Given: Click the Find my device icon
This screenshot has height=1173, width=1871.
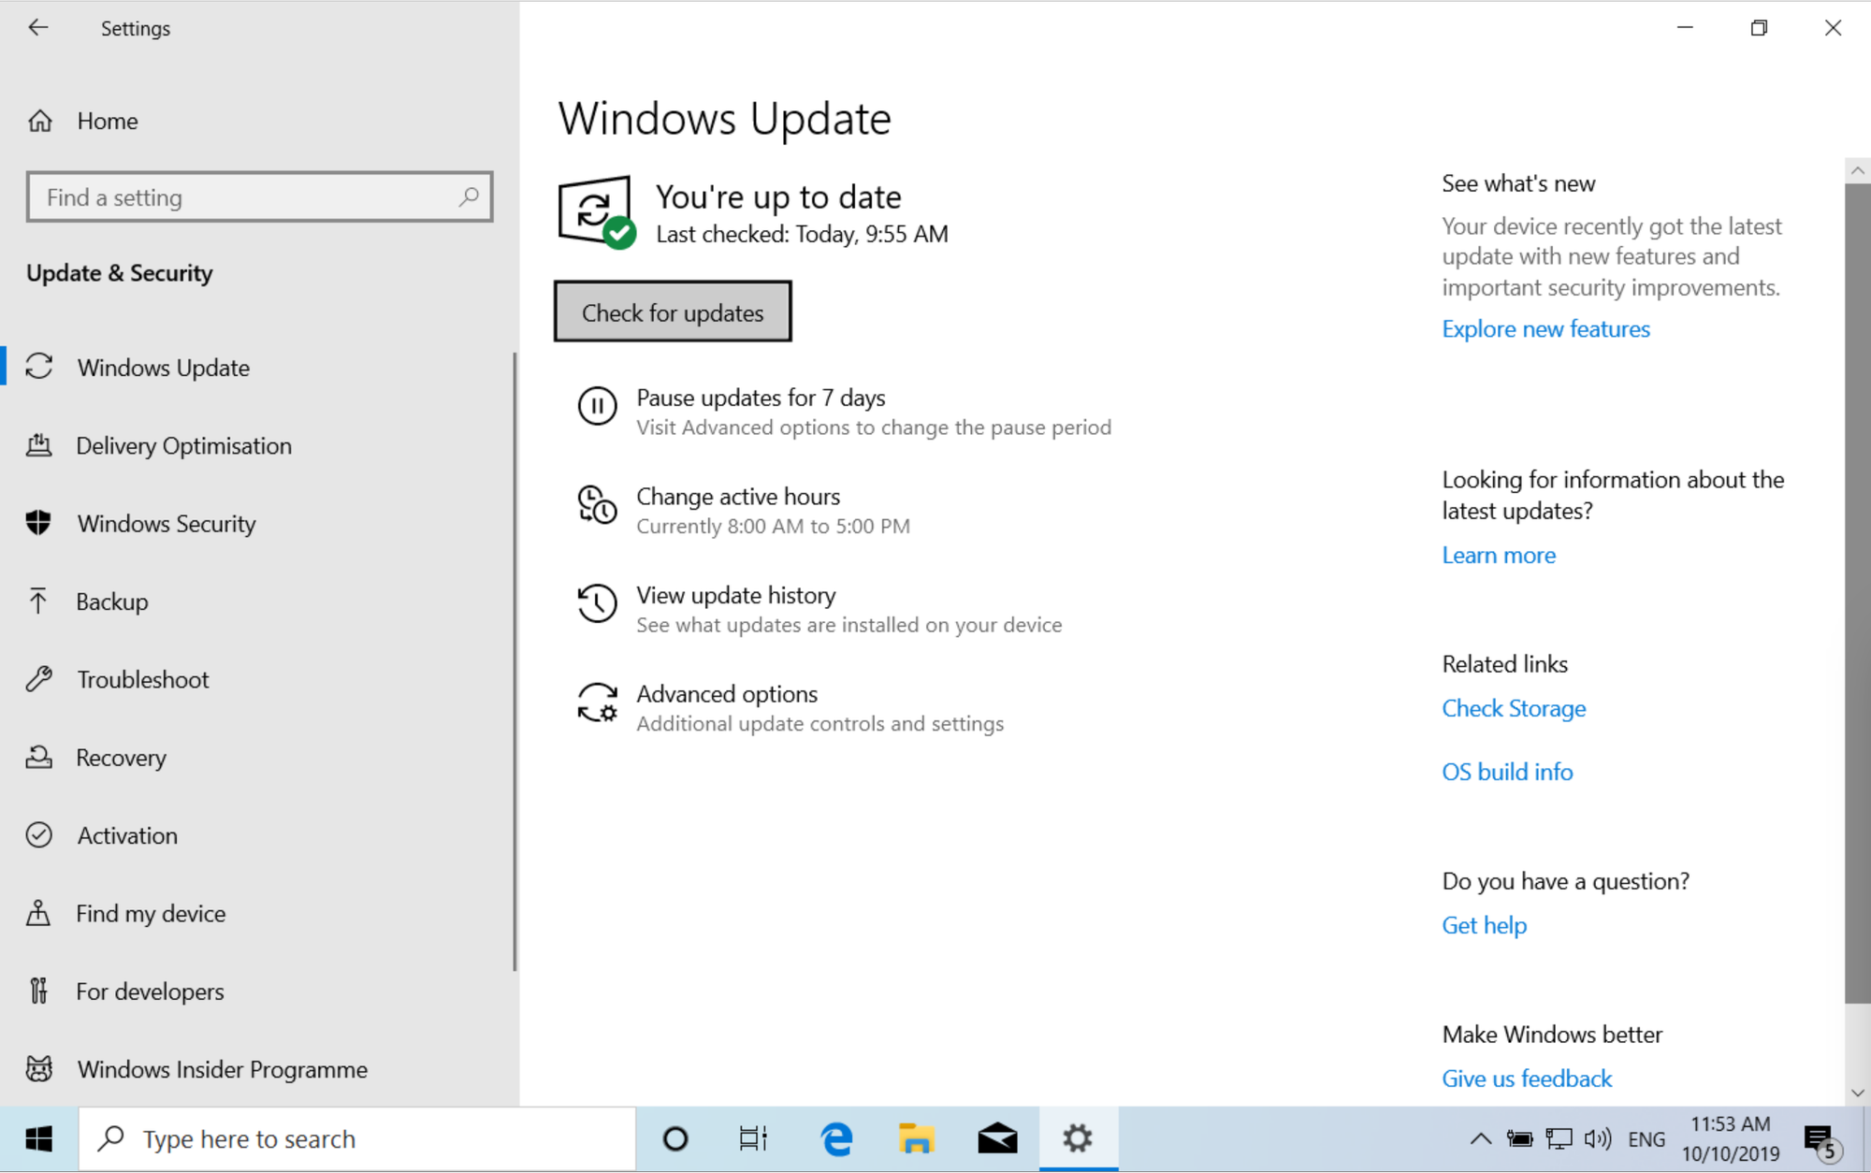Looking at the screenshot, I should click(39, 913).
